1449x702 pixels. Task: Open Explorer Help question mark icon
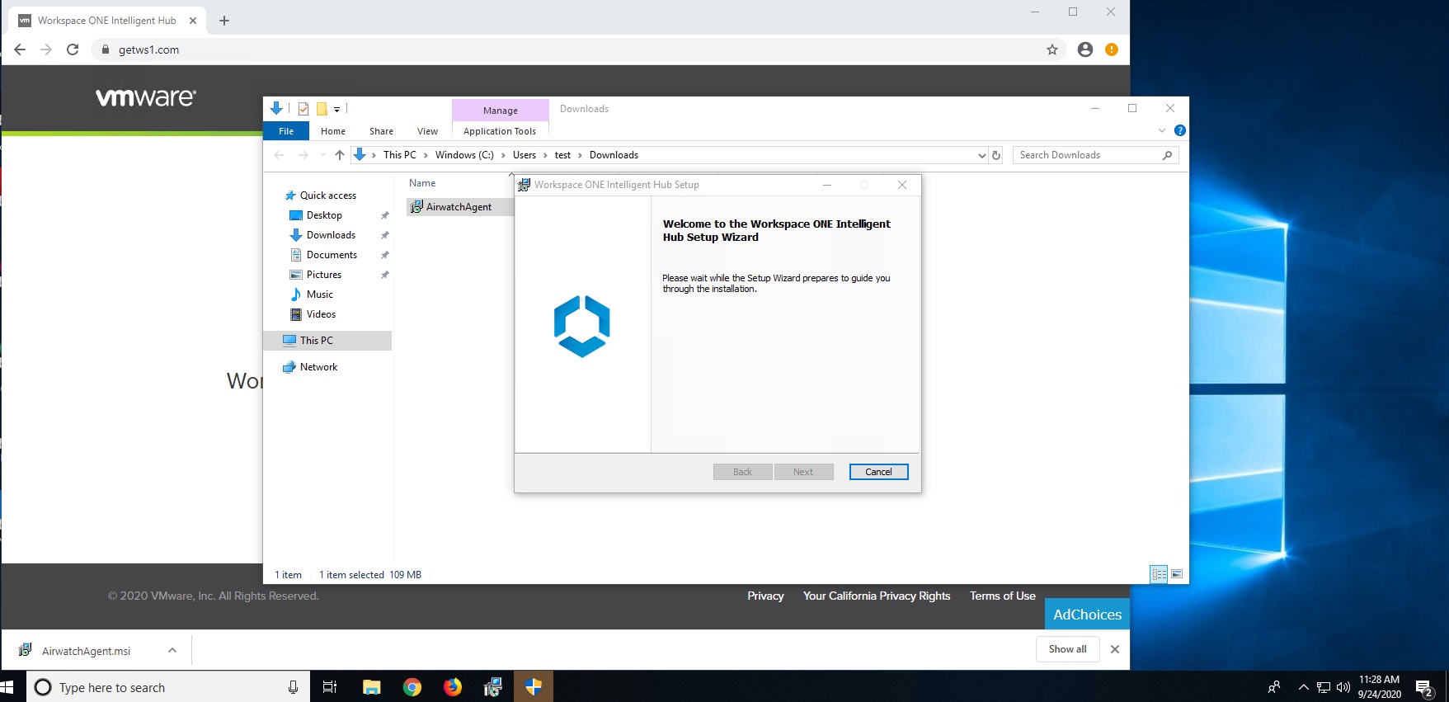pos(1180,130)
